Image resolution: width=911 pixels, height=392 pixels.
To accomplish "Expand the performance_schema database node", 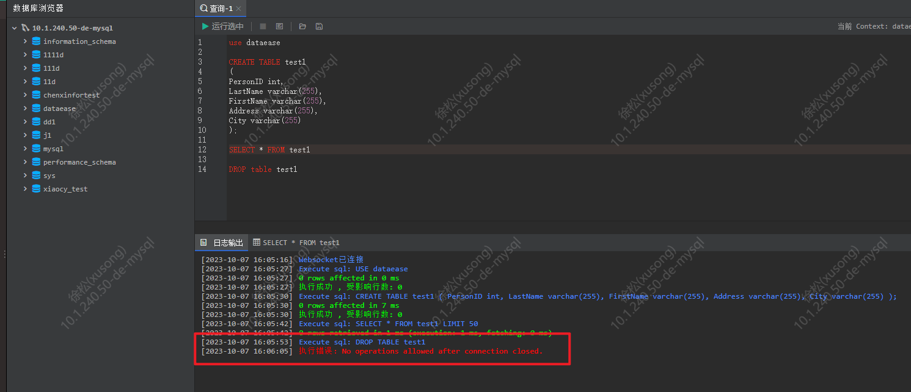I will (24, 162).
